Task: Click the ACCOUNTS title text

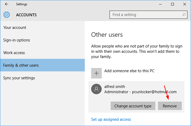Action: [26, 15]
